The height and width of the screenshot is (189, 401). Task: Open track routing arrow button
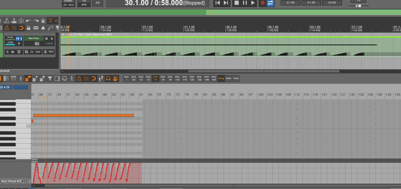pos(19,43)
